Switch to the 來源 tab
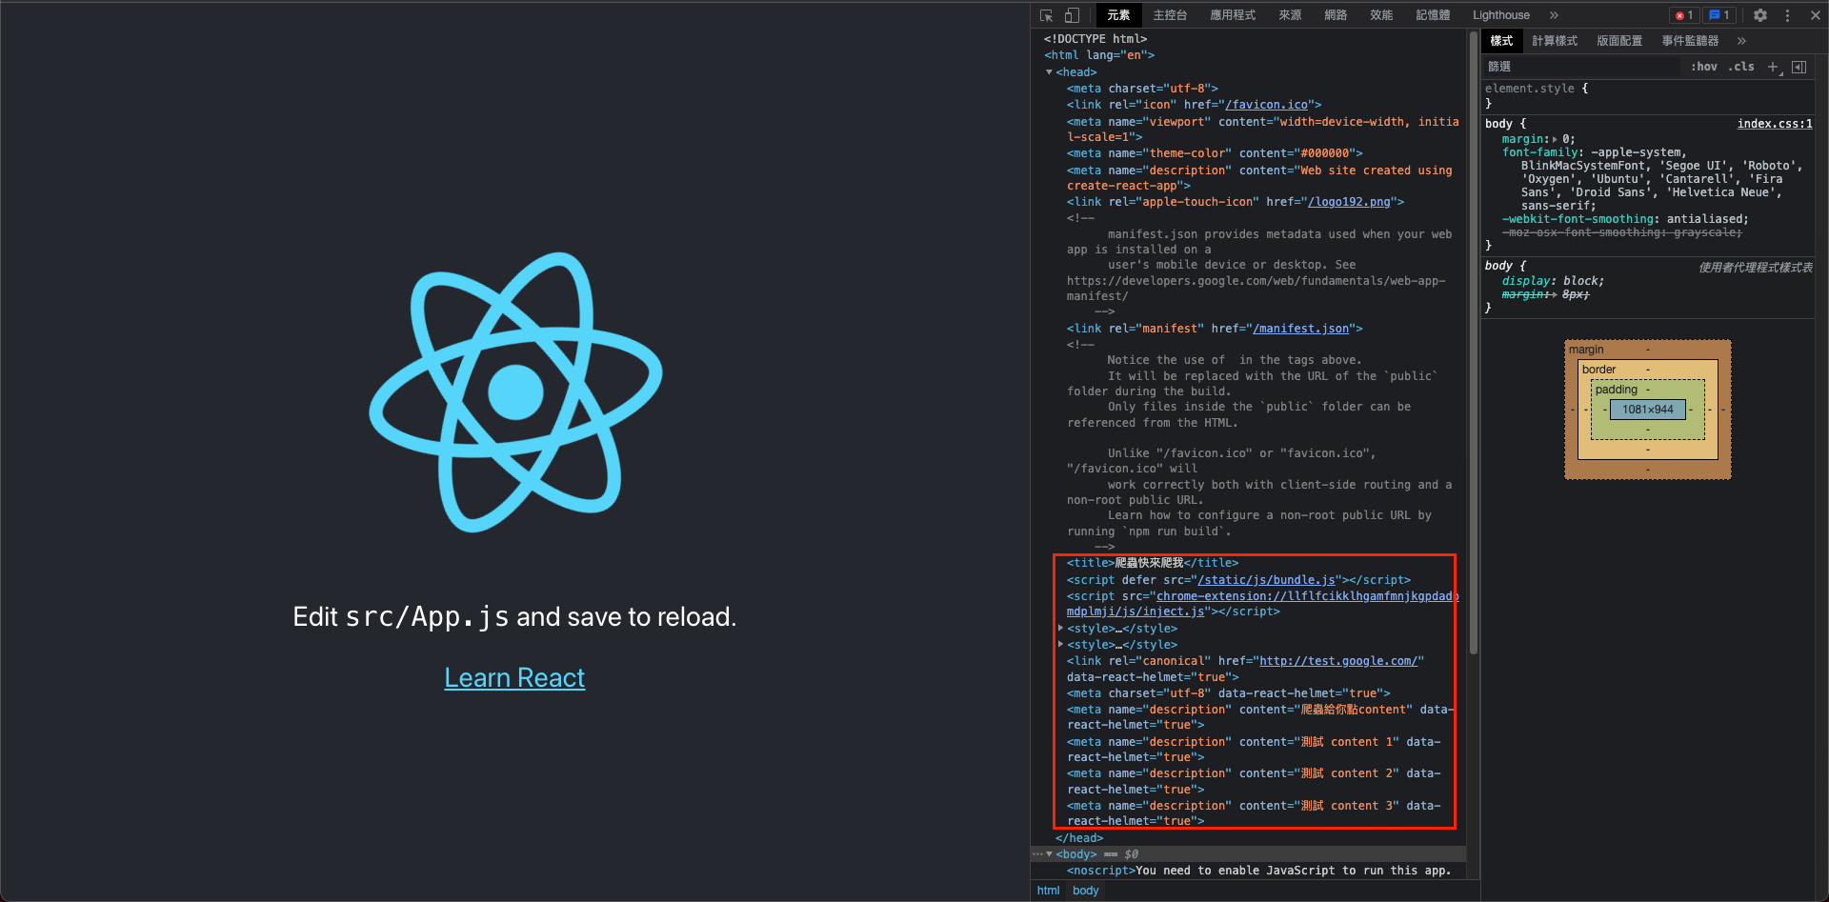The image size is (1829, 902). point(1290,15)
